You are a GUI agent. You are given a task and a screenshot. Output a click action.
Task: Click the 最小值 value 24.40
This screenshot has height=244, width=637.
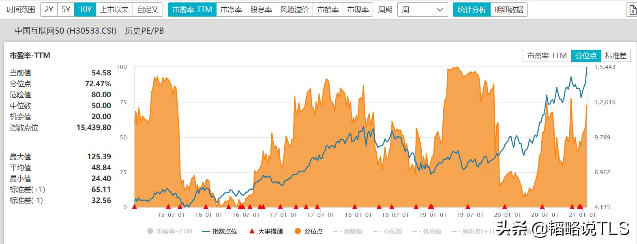(101, 179)
